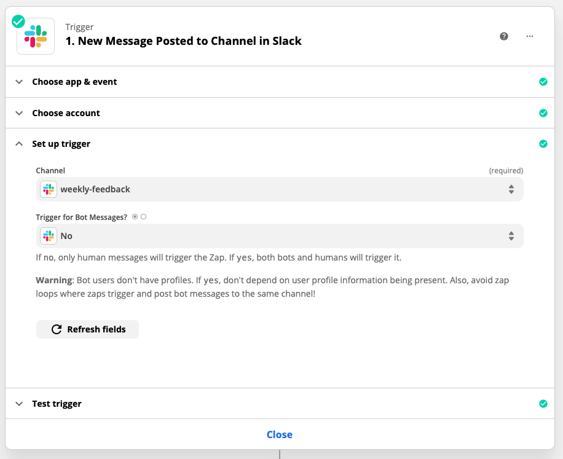
Task: Open the three-dot more options menu
Action: [530, 36]
